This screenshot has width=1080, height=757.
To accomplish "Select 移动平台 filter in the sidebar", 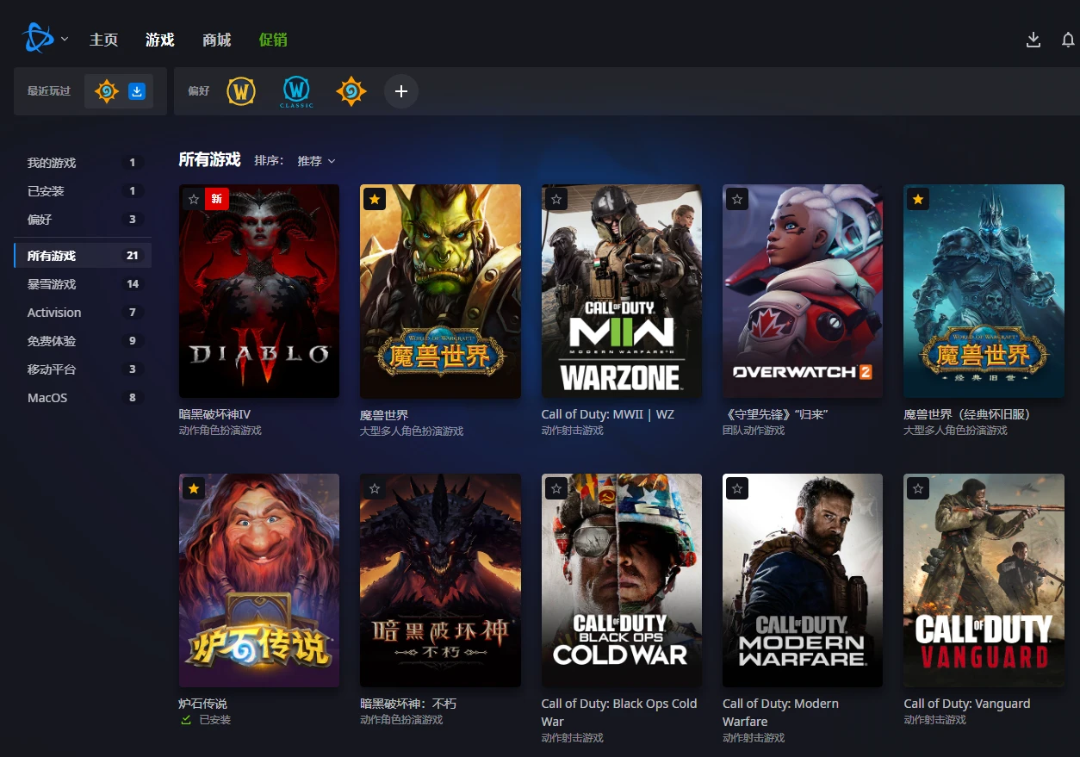I will click(x=83, y=369).
